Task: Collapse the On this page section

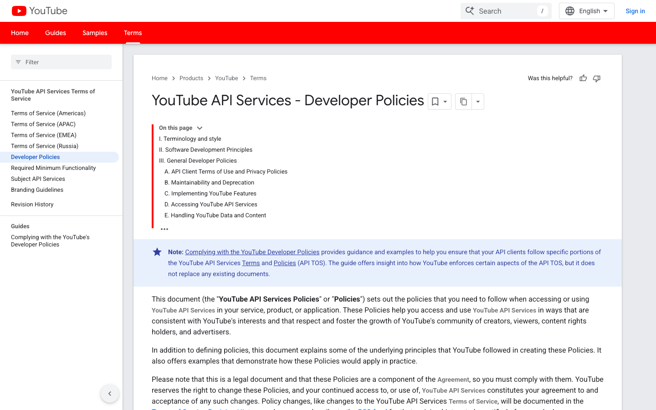Action: pyautogui.click(x=200, y=128)
